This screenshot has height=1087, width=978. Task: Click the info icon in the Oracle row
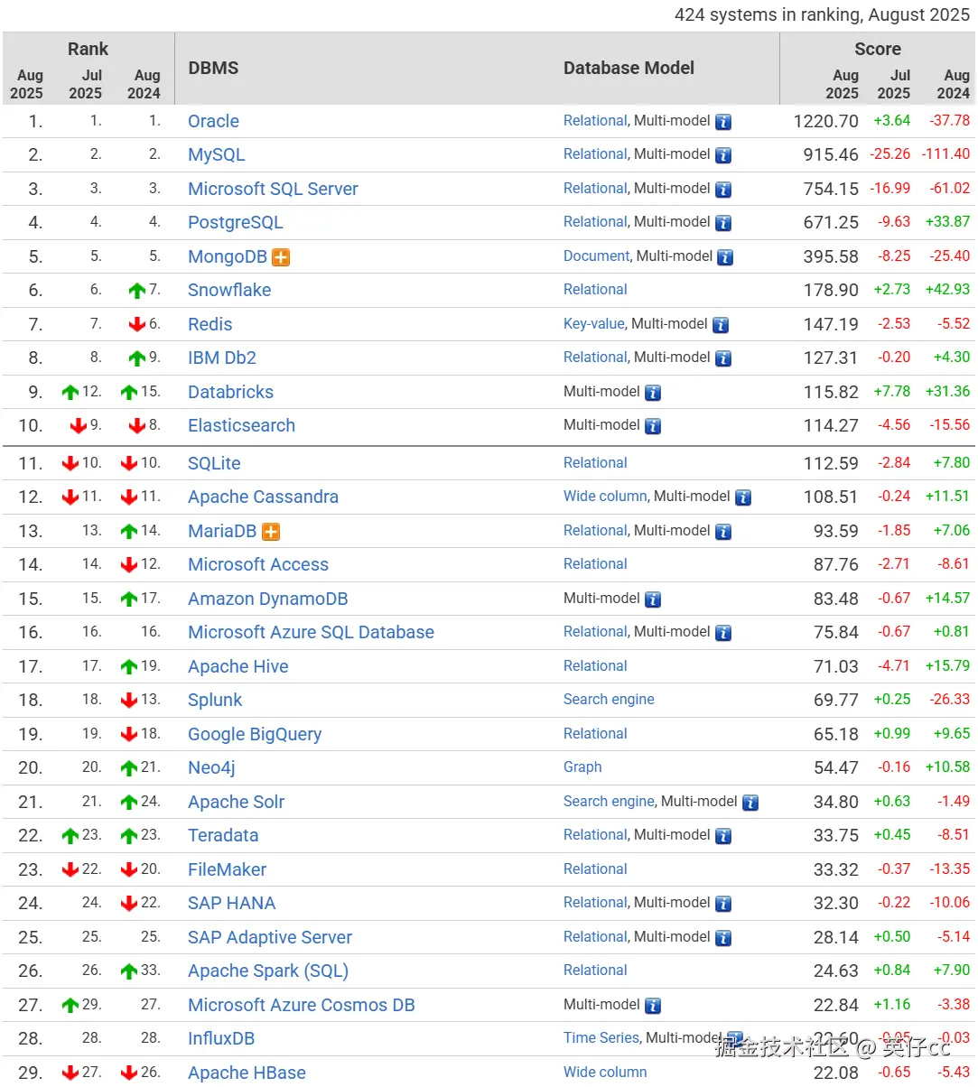pos(723,122)
